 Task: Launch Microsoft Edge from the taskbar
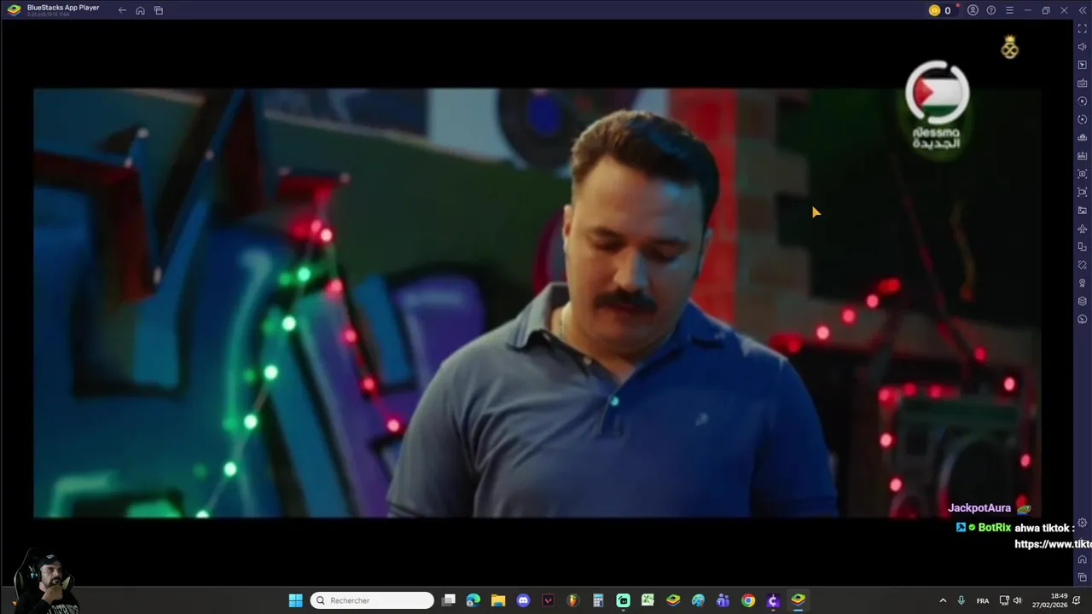point(473,600)
